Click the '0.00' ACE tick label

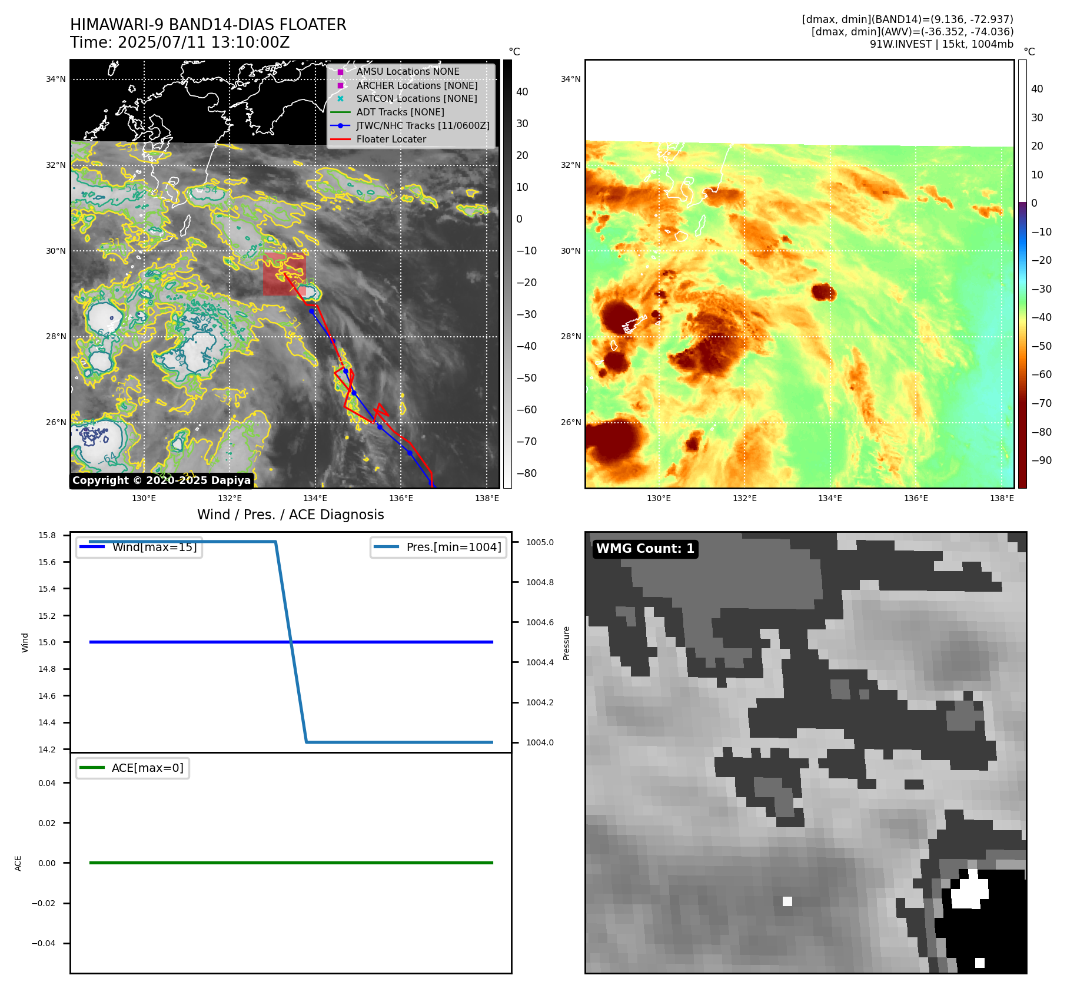click(x=47, y=863)
